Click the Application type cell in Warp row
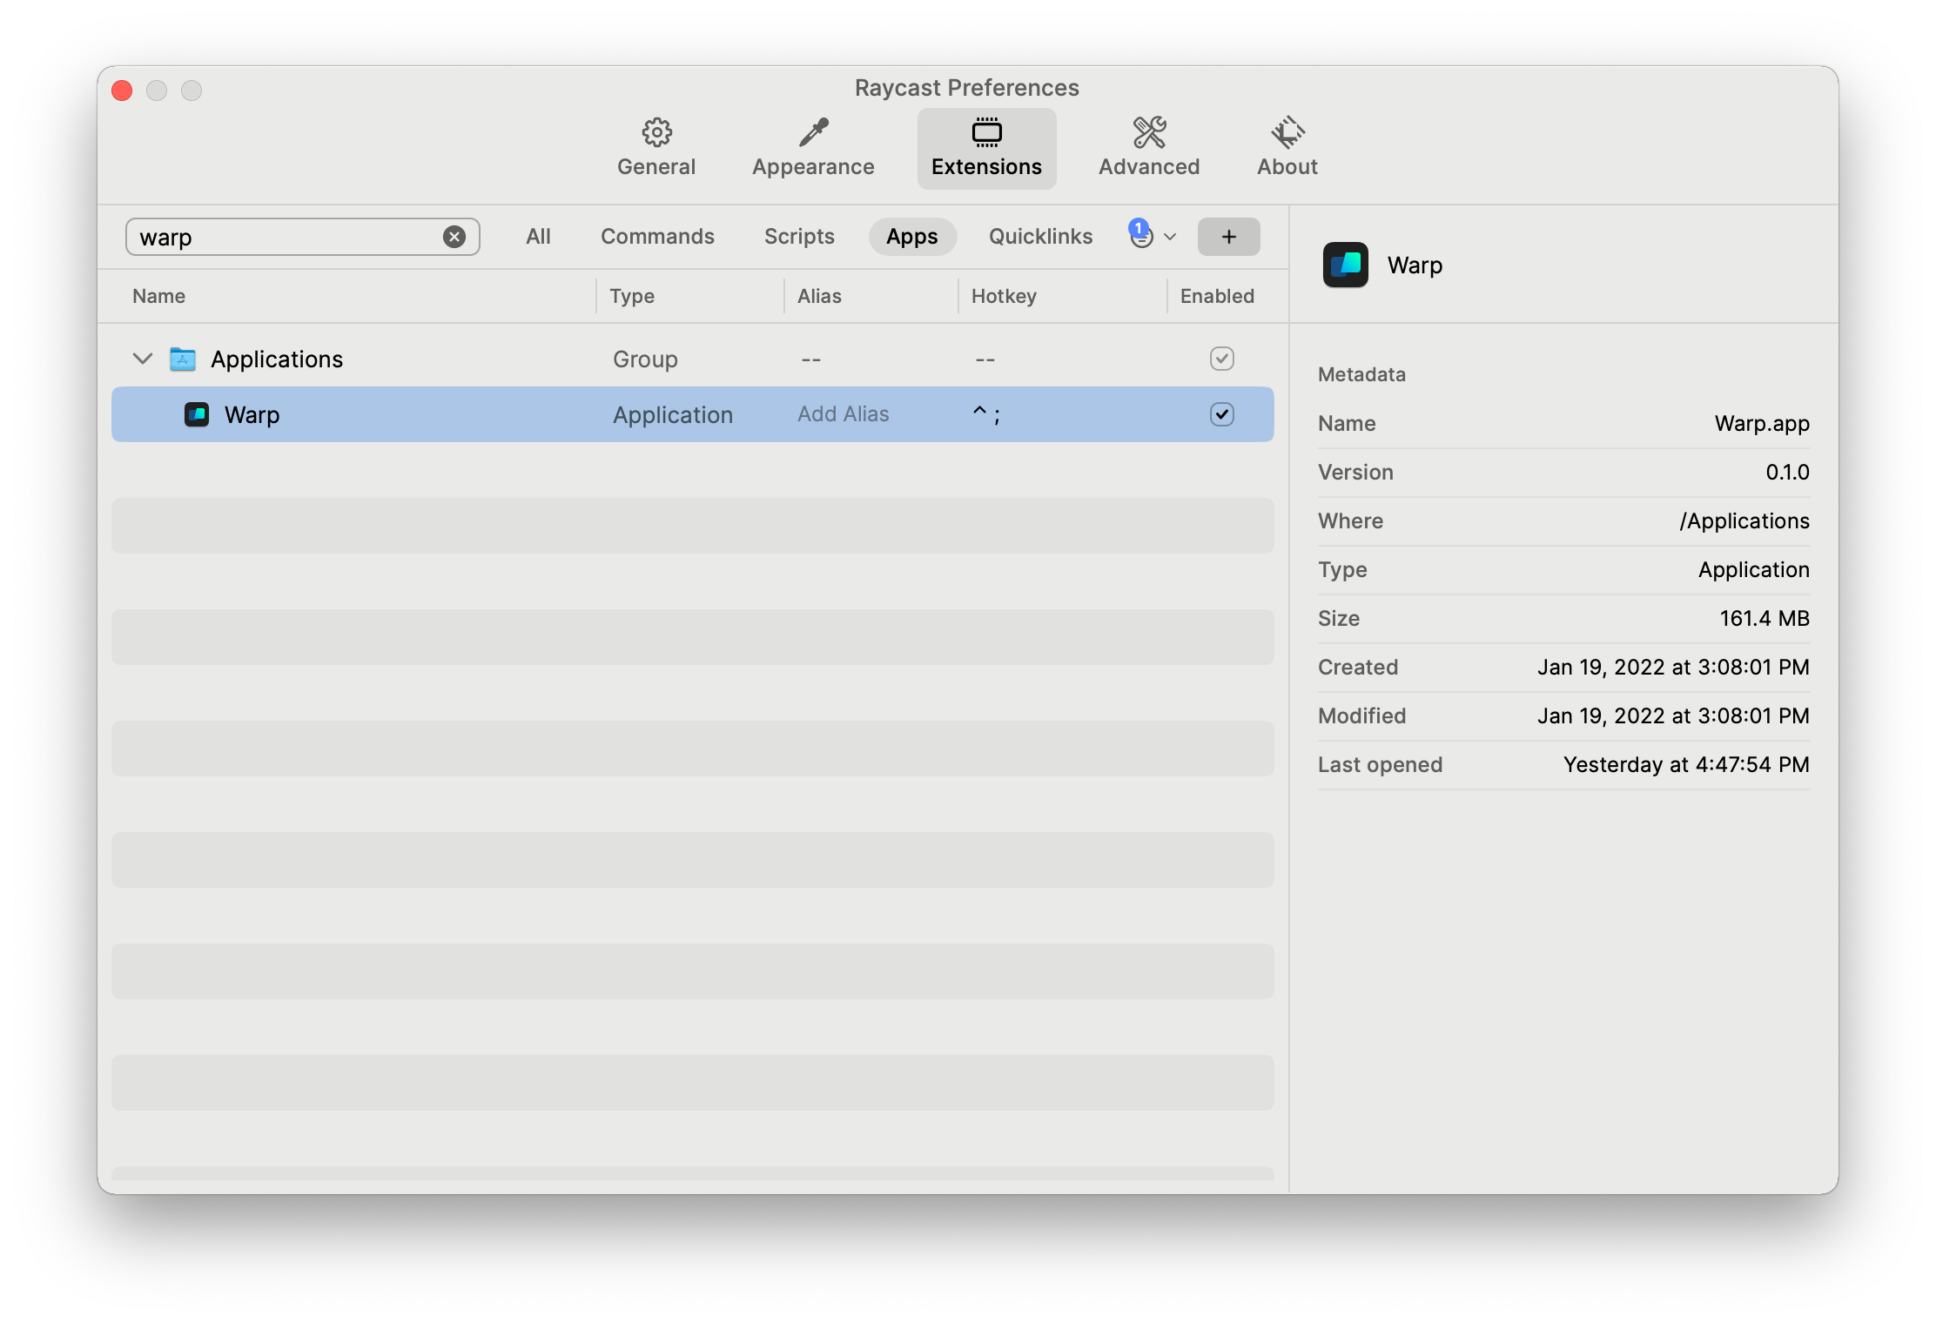This screenshot has width=1936, height=1323. point(673,414)
